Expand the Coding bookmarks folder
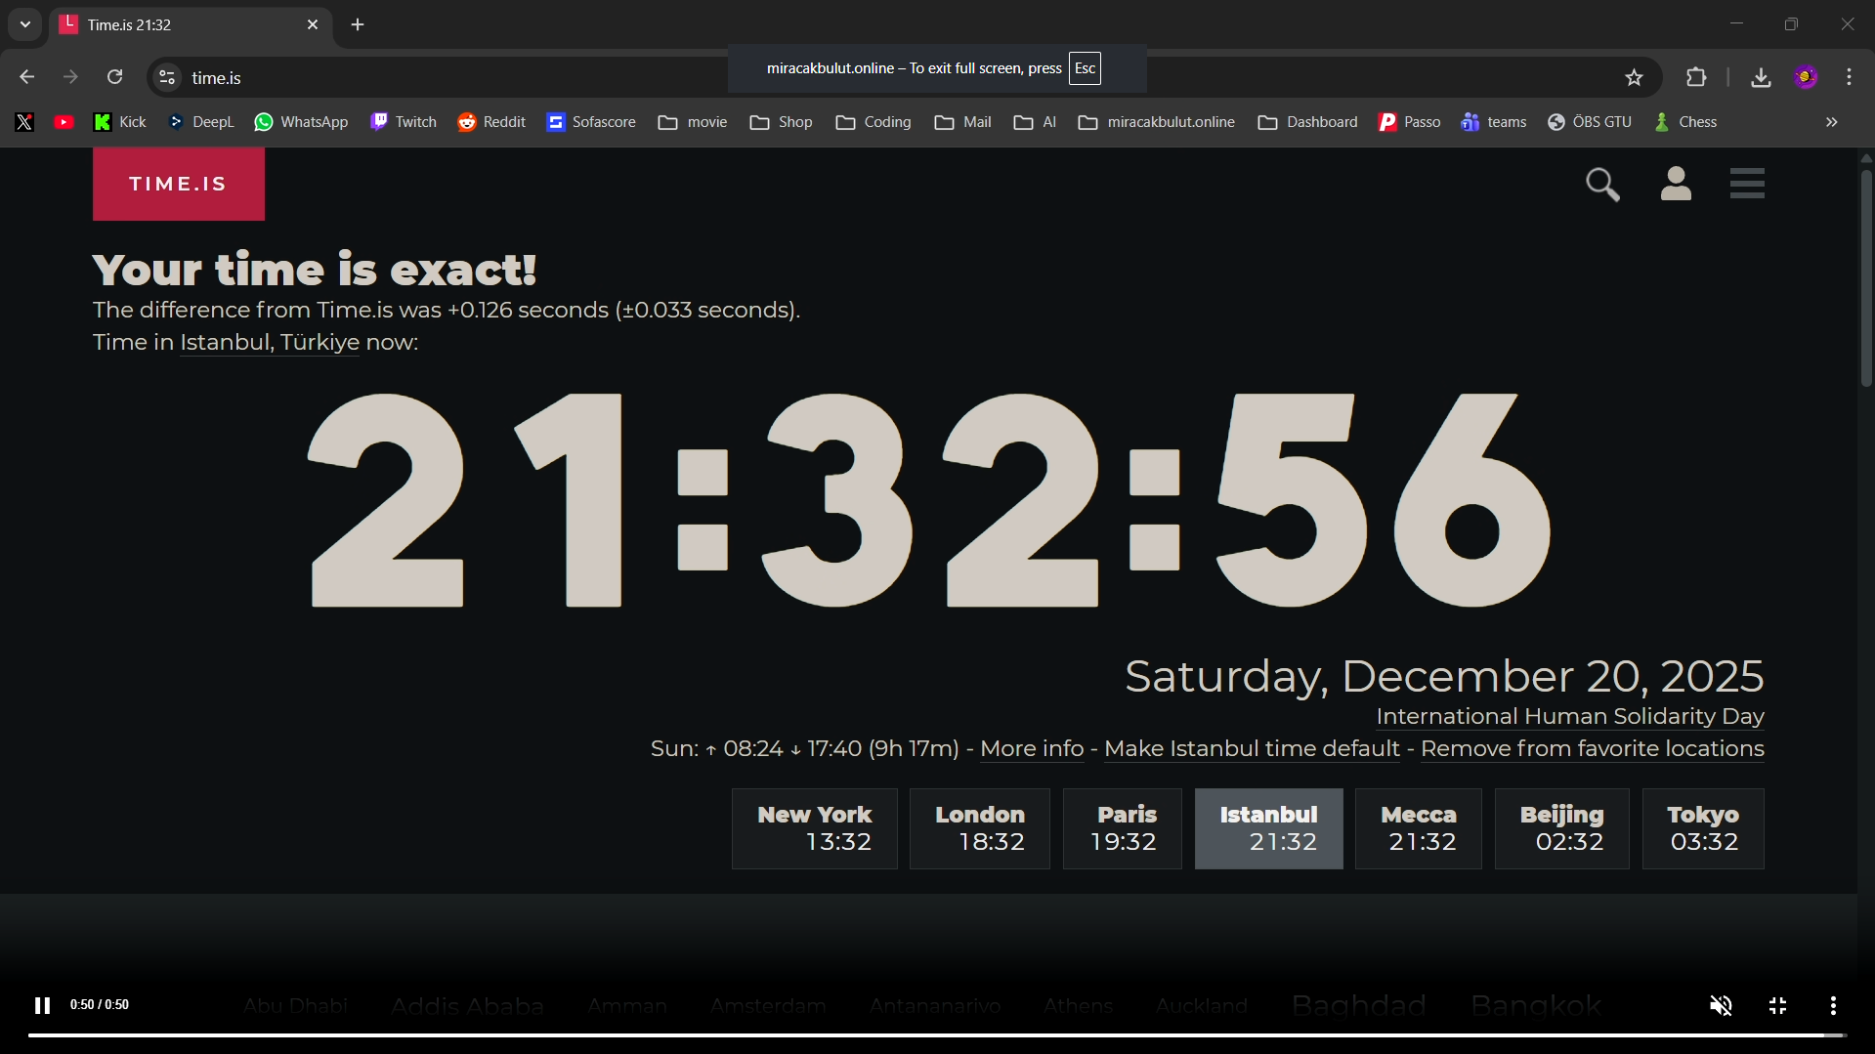The width and height of the screenshot is (1875, 1054). [874, 122]
